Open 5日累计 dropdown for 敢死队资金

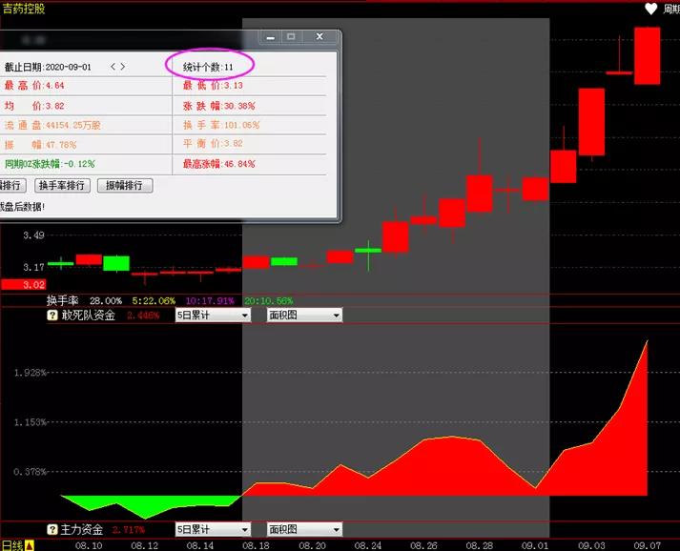(213, 316)
